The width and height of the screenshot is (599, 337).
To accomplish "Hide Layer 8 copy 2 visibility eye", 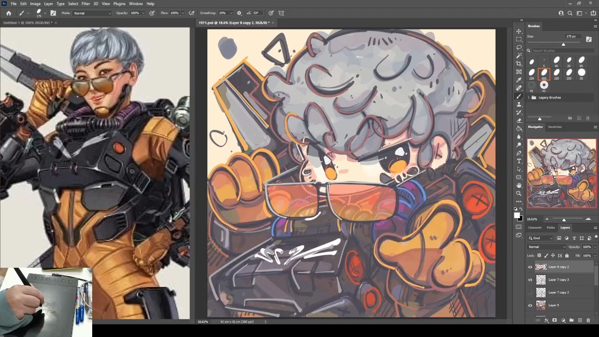I will pyautogui.click(x=530, y=267).
